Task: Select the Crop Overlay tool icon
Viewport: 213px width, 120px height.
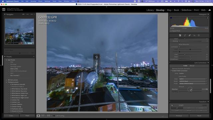Action: [185, 35]
